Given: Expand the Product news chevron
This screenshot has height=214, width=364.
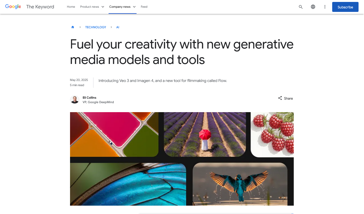Looking at the screenshot, I should point(102,7).
